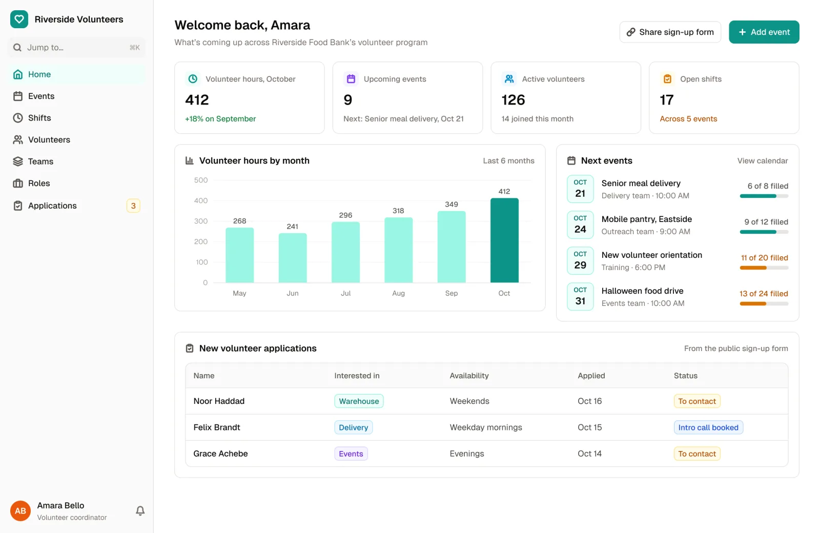Viewport: 820px width, 533px height.
Task: Click '+18% on September' text
Action: [220, 119]
